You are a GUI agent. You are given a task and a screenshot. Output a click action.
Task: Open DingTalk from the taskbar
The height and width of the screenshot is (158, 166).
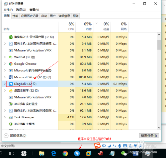77,153
